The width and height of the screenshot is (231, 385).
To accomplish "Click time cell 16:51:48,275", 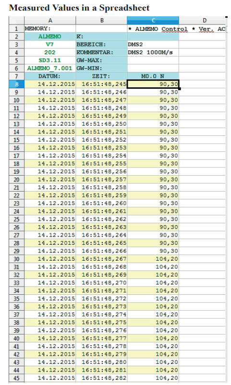I will 101,323.
